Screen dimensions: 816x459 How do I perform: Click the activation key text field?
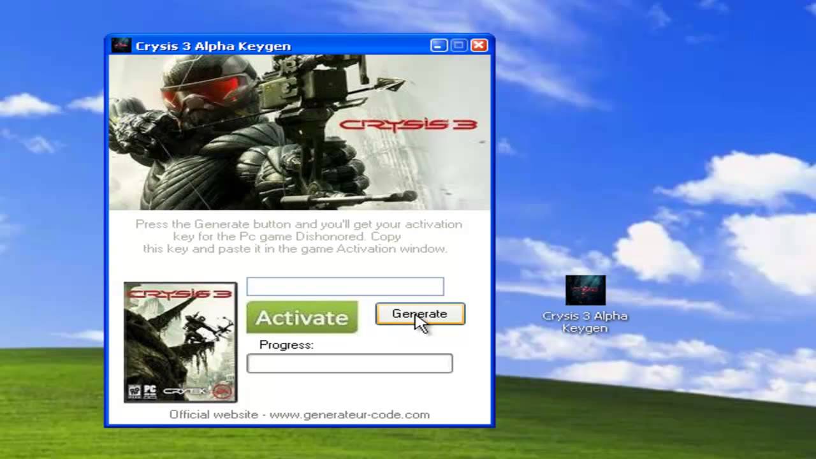tap(345, 286)
